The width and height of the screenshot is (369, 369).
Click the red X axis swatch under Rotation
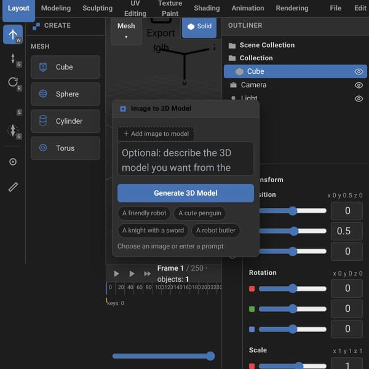[x=252, y=289]
